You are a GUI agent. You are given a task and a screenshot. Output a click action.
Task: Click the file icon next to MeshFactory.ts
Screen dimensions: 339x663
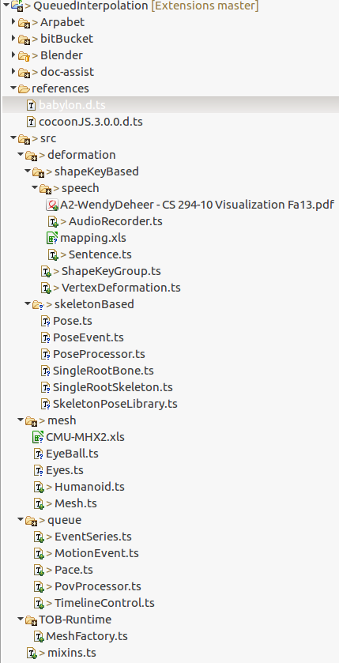tap(39, 636)
